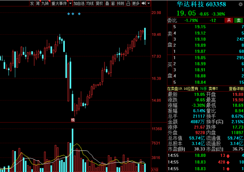Click the 振幅 value 6.14%
Screen dimensions: 244x172
click(199, 111)
